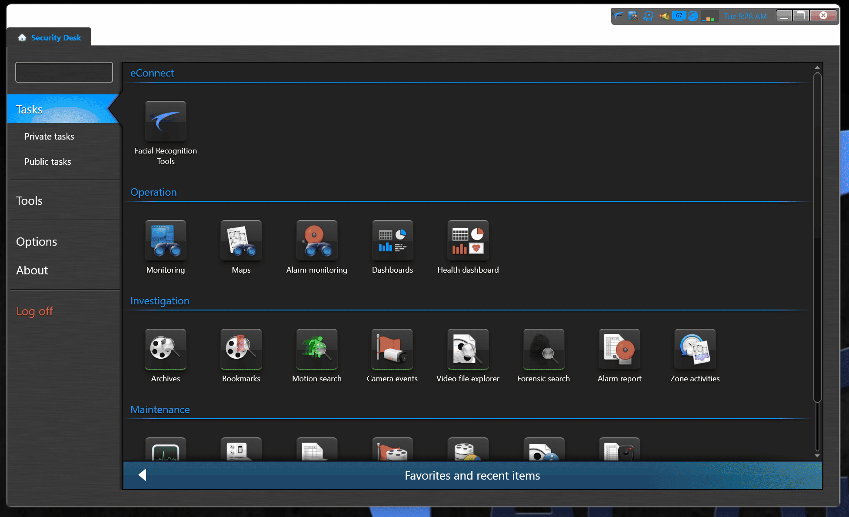Viewport: 849px width, 517px height.
Task: Open Video file explorer task
Action: click(x=468, y=349)
